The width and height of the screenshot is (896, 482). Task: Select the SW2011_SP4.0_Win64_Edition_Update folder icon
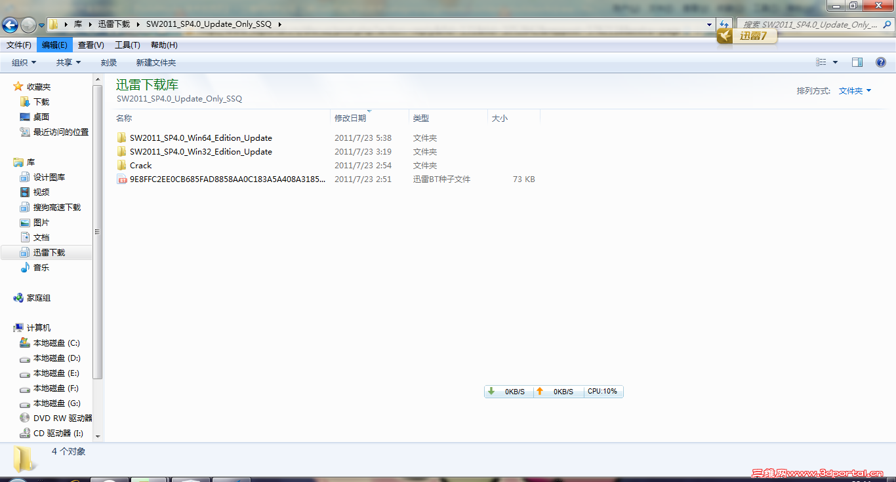point(121,138)
